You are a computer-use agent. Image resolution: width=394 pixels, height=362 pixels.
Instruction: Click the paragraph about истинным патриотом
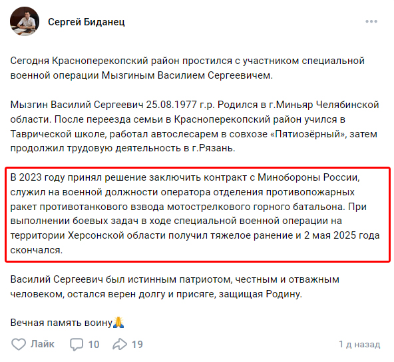click(175, 287)
